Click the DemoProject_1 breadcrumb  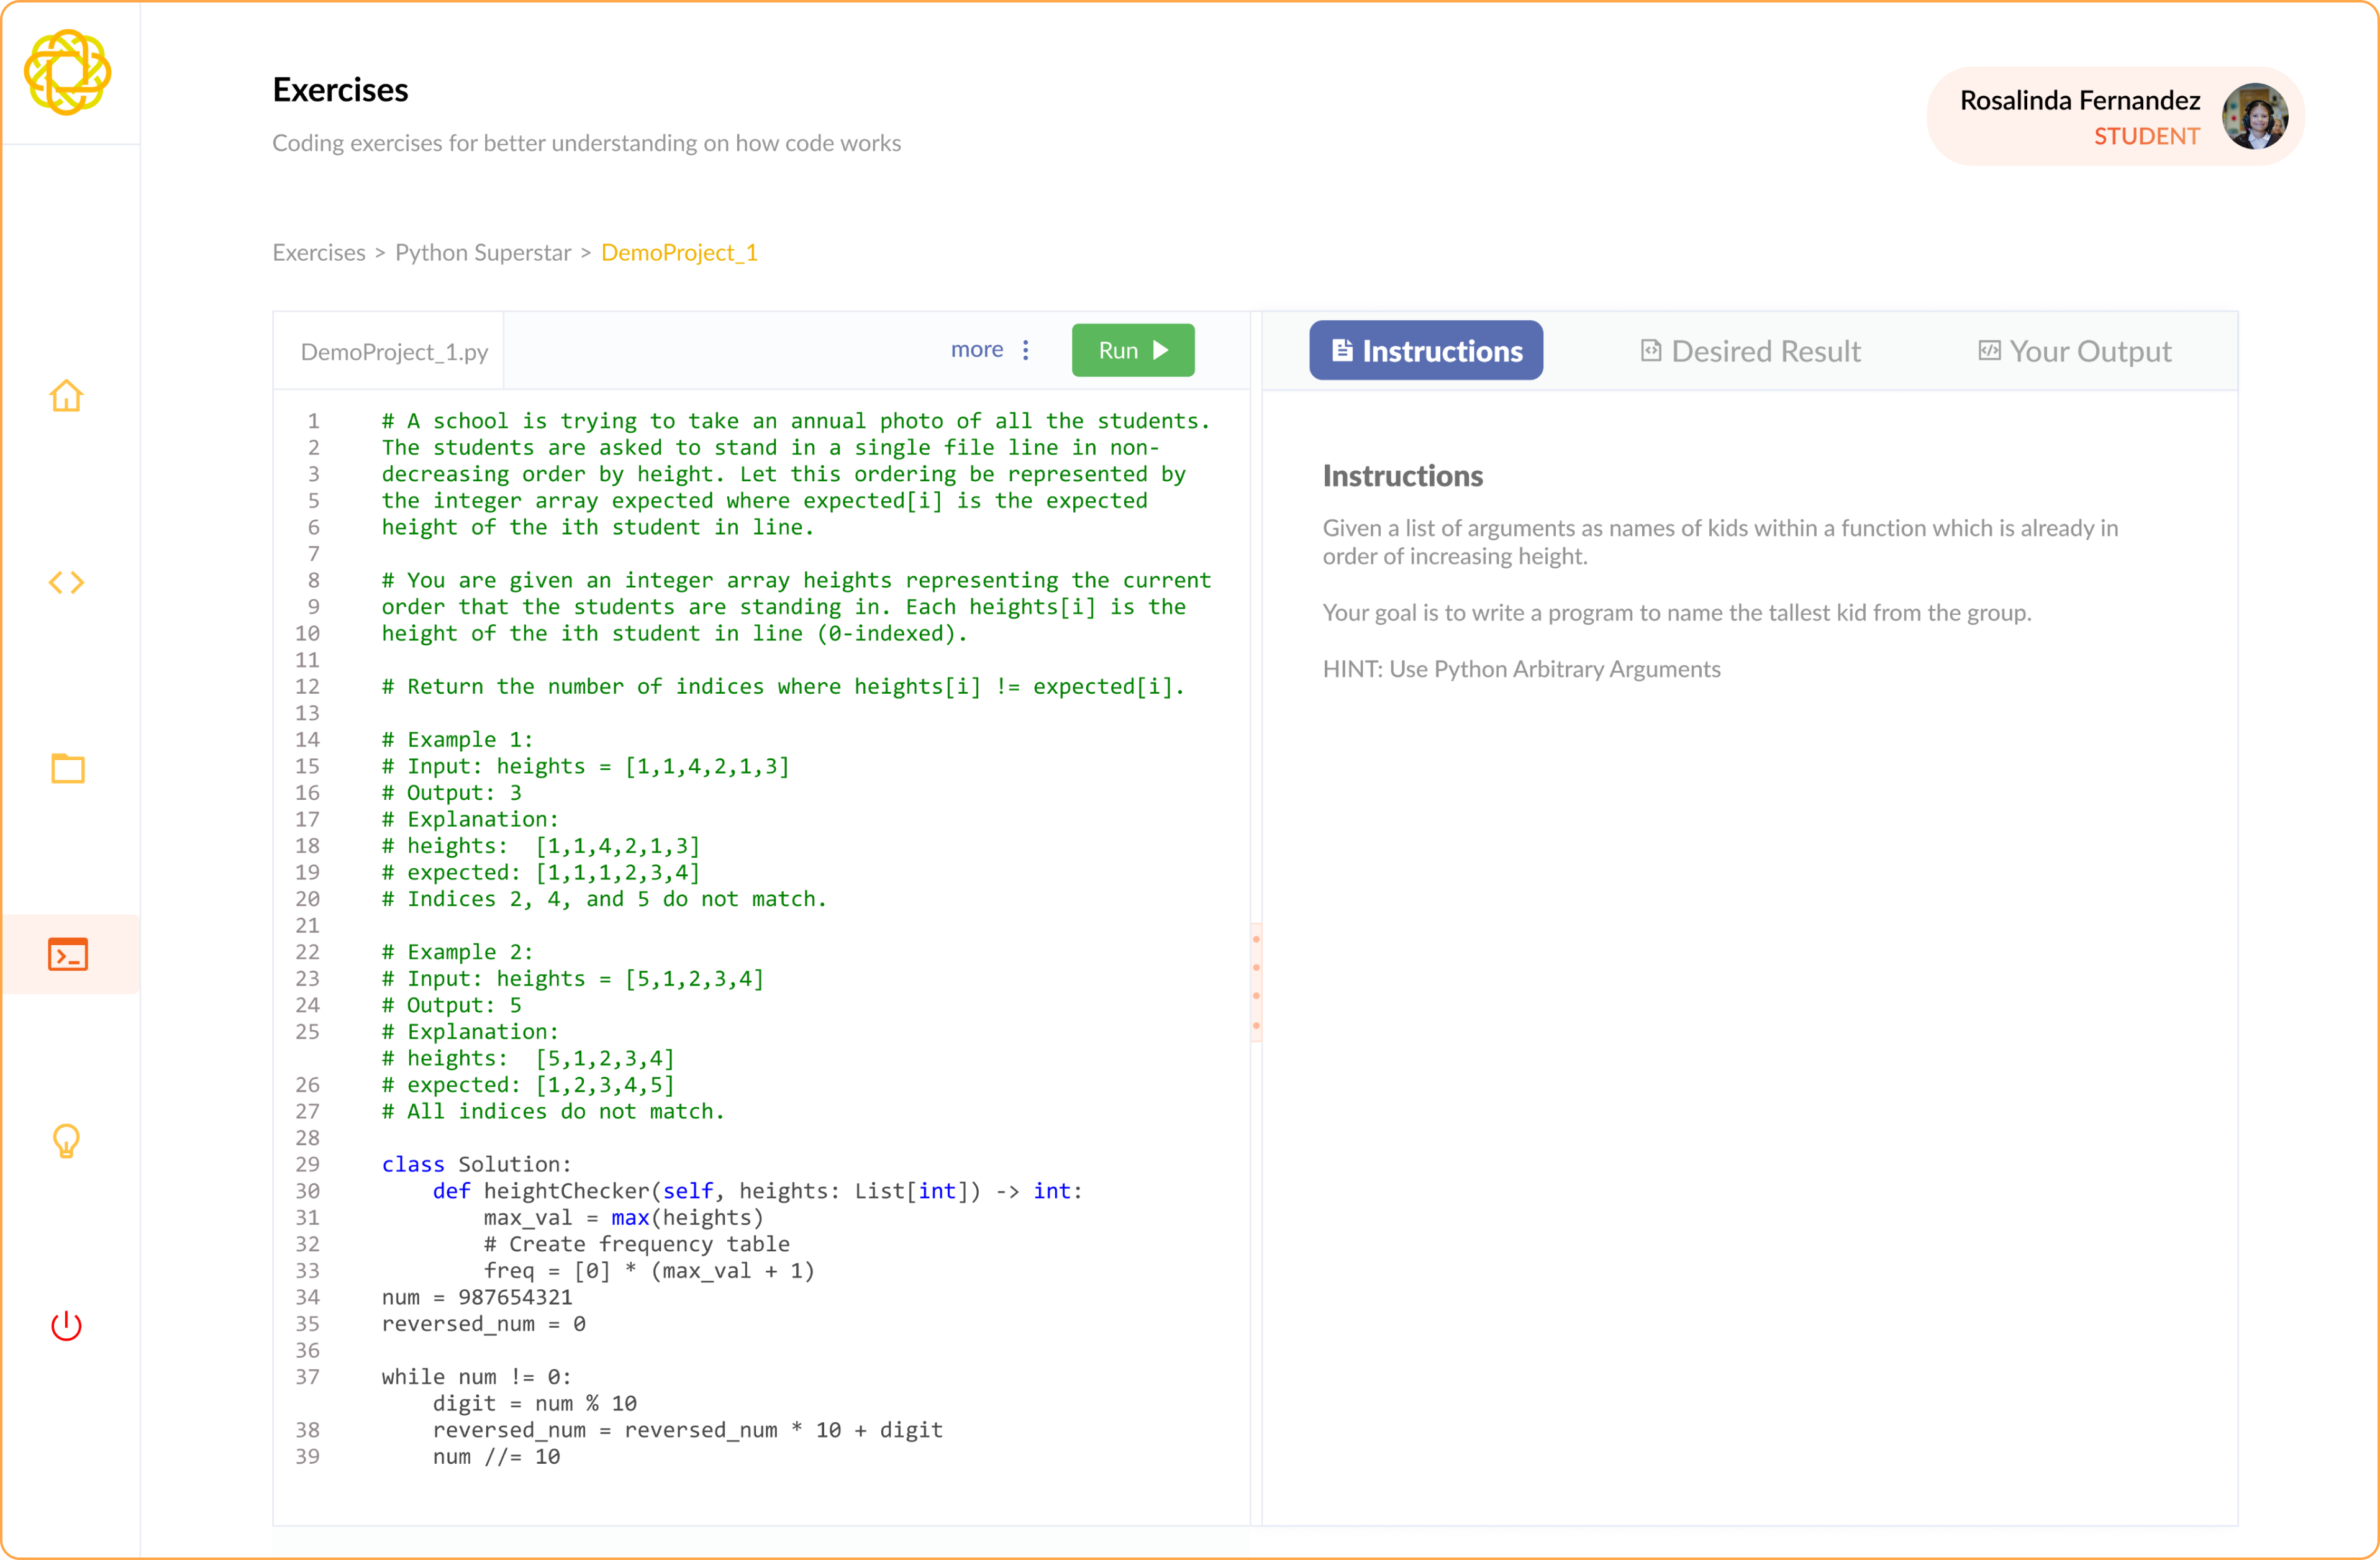click(679, 252)
